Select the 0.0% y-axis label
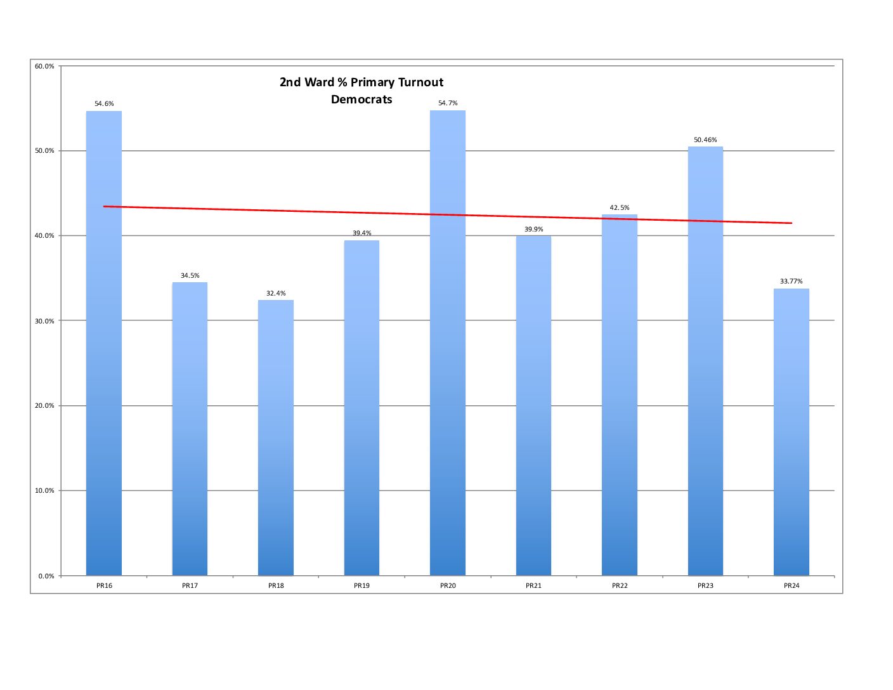Image resolution: width=893 pixels, height=690 pixels. 46,576
